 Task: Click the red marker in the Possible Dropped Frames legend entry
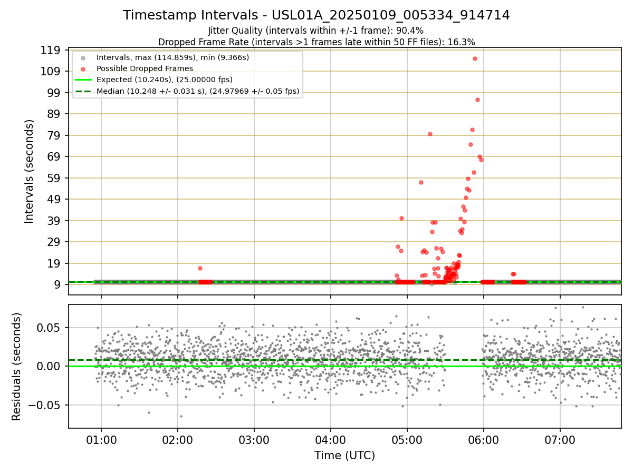click(x=83, y=68)
